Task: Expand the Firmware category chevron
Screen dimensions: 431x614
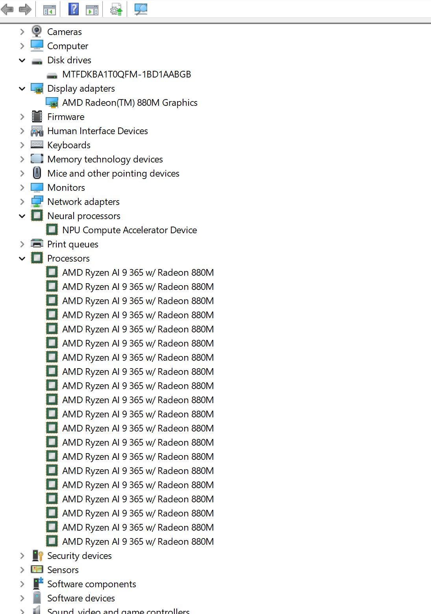Action: pyautogui.click(x=22, y=117)
